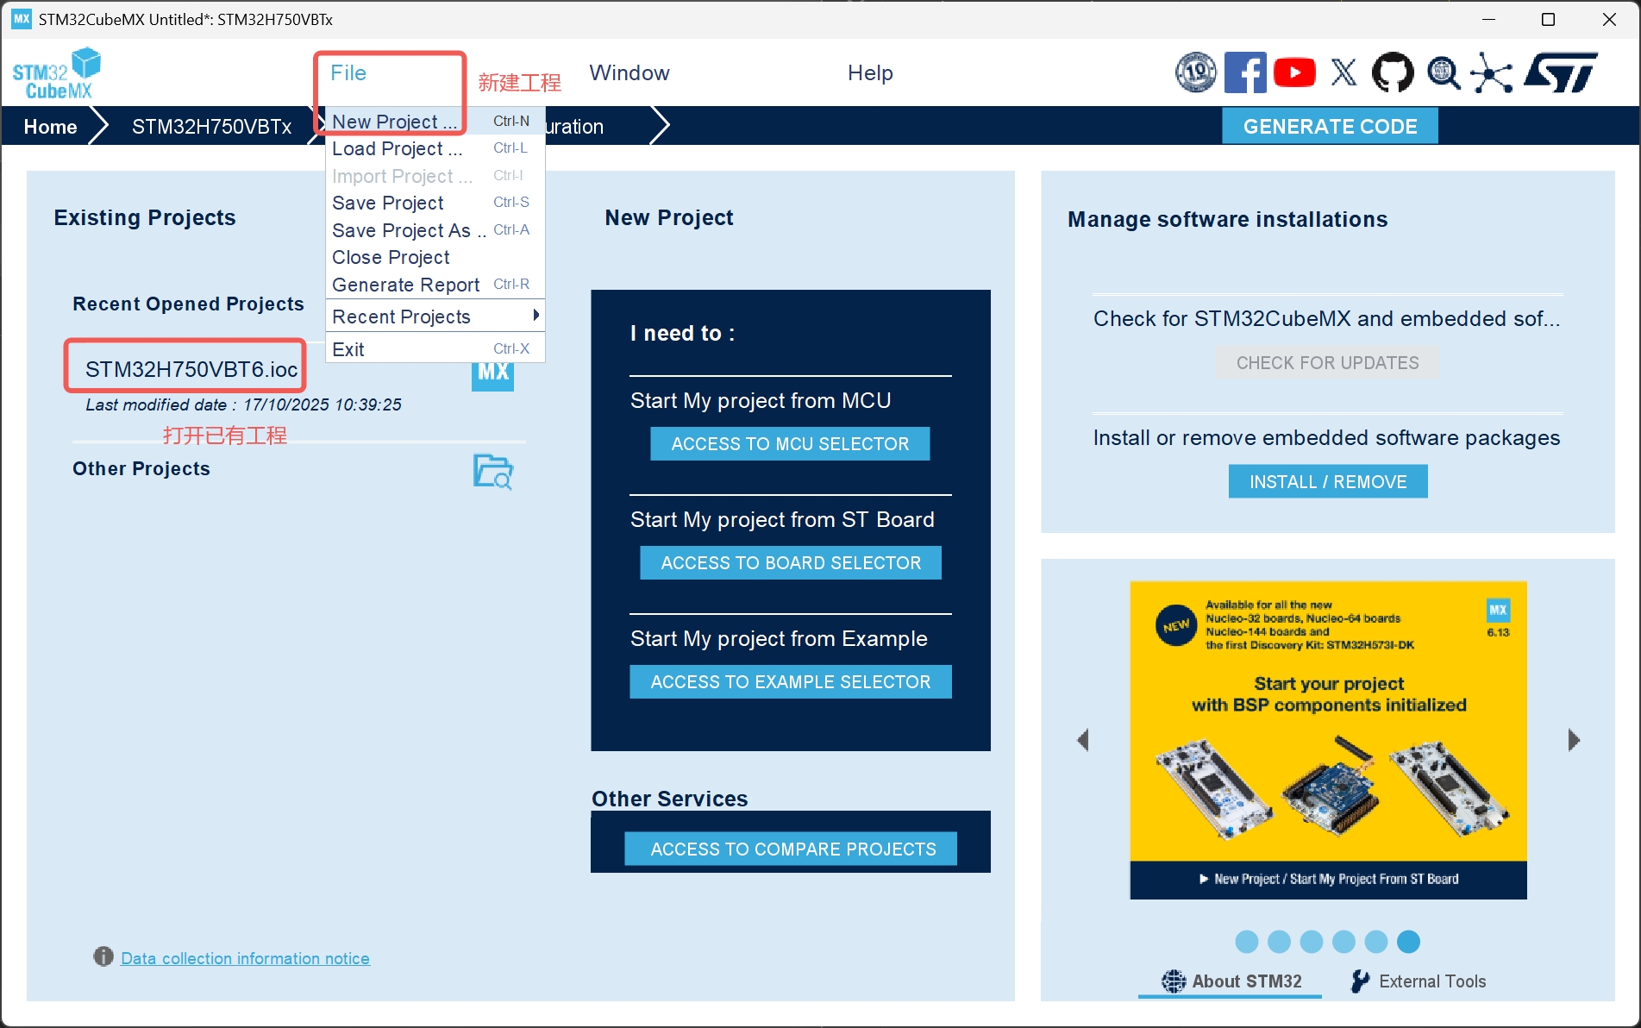The width and height of the screenshot is (1641, 1028).
Task: Open the YouTube icon in the header
Action: 1294,72
